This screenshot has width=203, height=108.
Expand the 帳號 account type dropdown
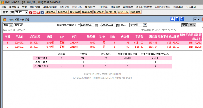pos(11,25)
